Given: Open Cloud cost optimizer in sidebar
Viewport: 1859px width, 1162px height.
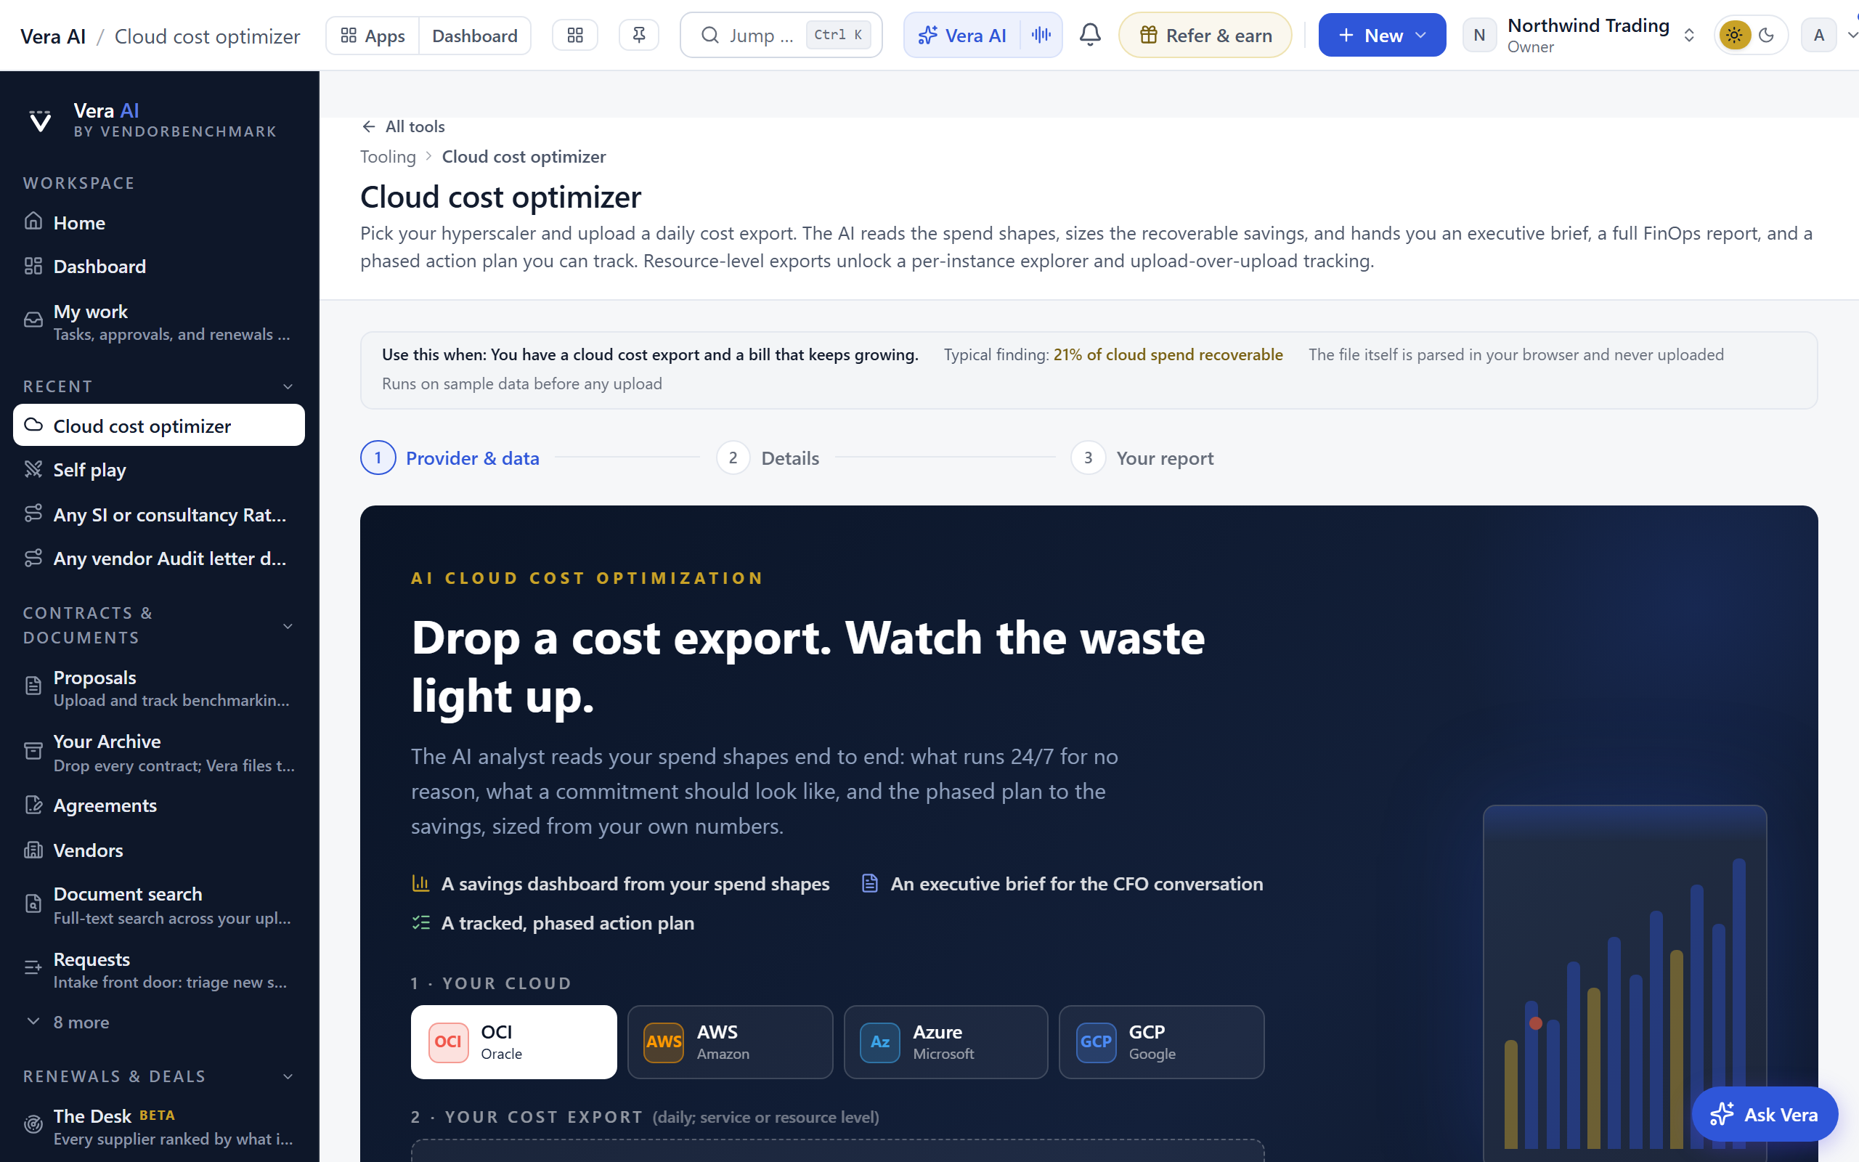Looking at the screenshot, I should tap(159, 425).
